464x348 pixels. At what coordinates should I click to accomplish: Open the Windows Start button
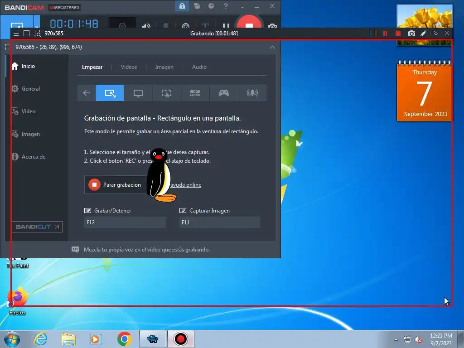(12, 339)
